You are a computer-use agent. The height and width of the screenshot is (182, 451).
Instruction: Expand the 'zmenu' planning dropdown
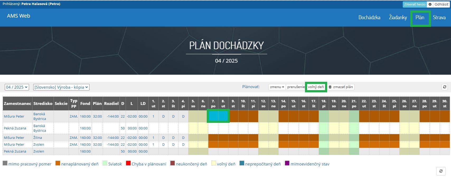coord(277,87)
